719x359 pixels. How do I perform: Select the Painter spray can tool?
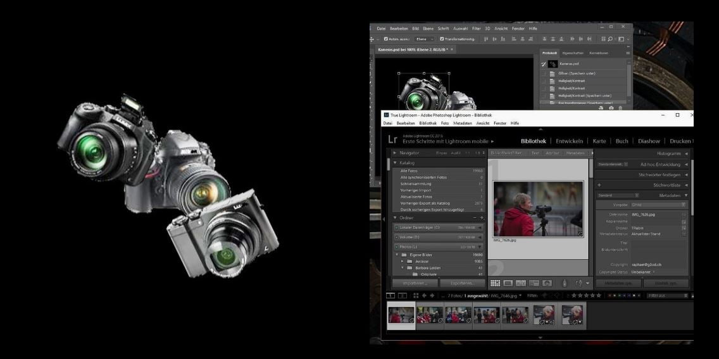pos(565,283)
